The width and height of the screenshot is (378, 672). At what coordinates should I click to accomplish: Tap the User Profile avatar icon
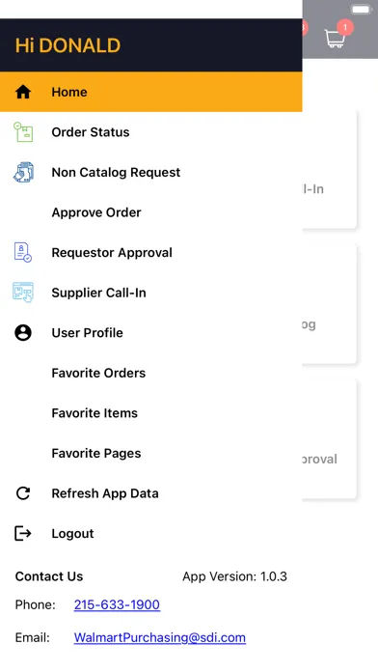23,332
